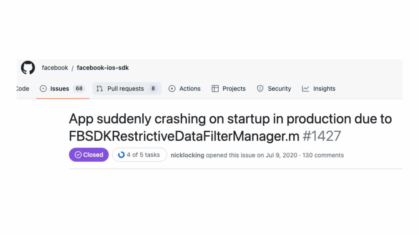Open the facebook-ios-sdk repository link
Image resolution: width=419 pixels, height=235 pixels.
click(103, 68)
